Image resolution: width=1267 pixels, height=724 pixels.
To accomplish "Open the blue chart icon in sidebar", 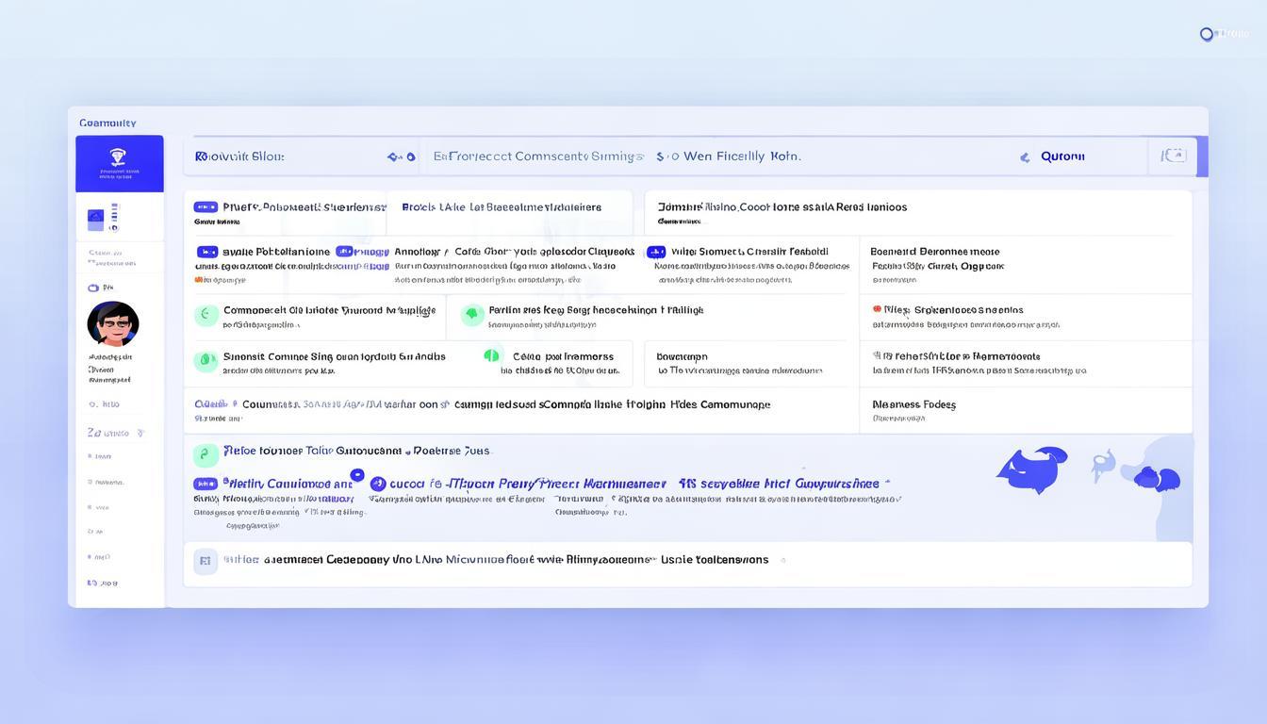I will click(x=96, y=219).
